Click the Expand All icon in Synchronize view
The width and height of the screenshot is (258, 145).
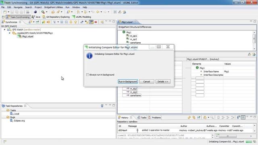pos(62,22)
